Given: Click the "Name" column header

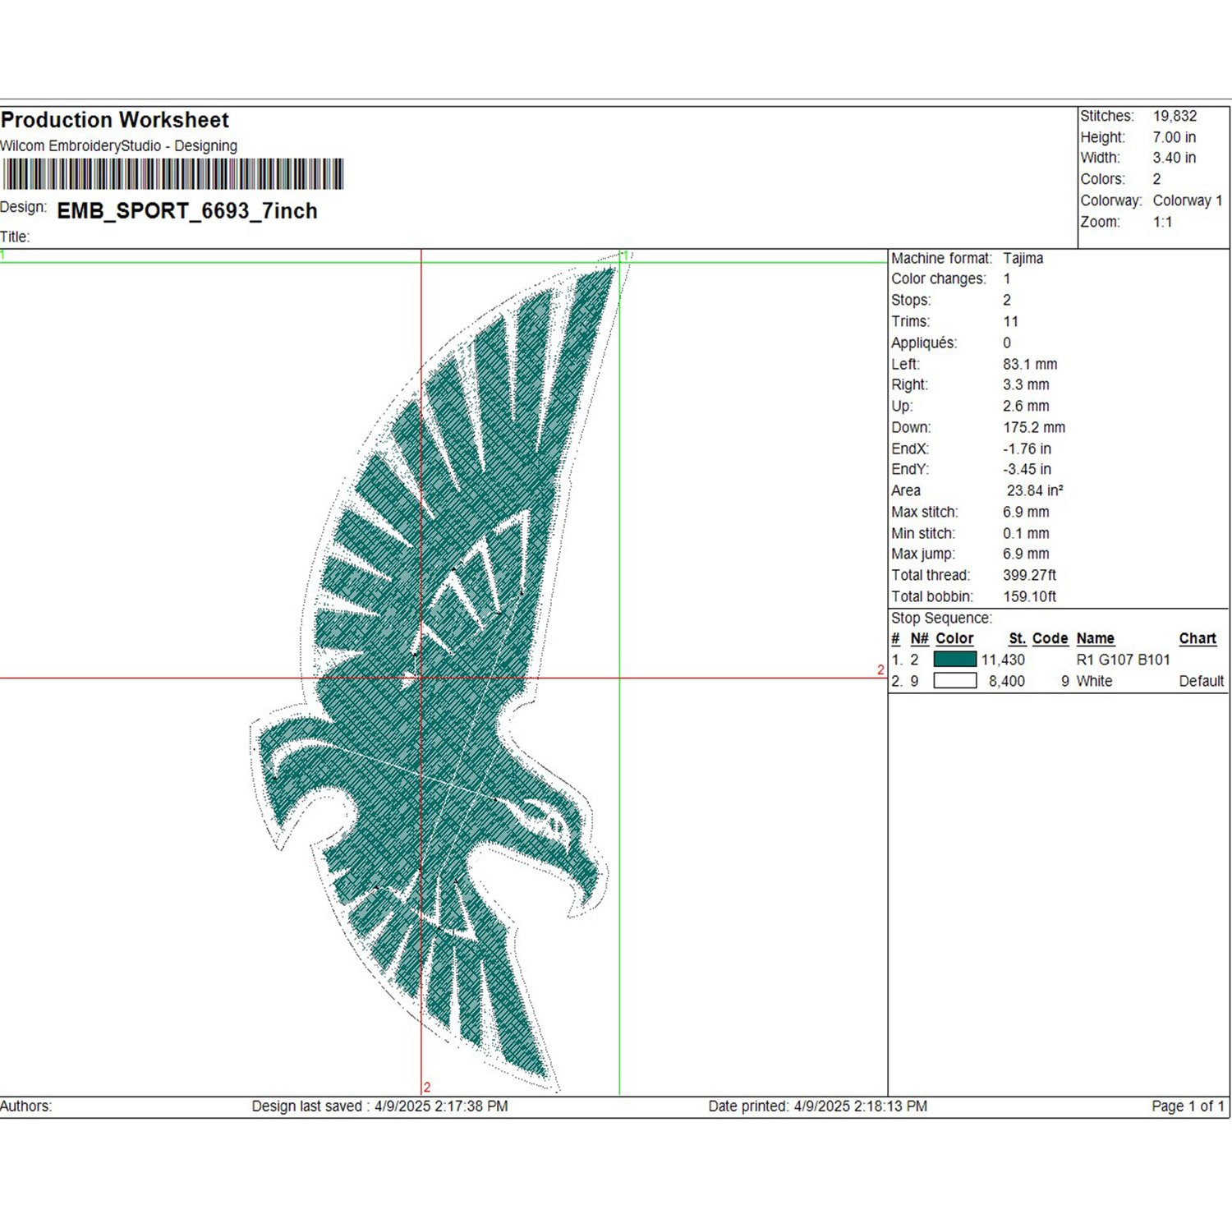Looking at the screenshot, I should pos(1096,638).
